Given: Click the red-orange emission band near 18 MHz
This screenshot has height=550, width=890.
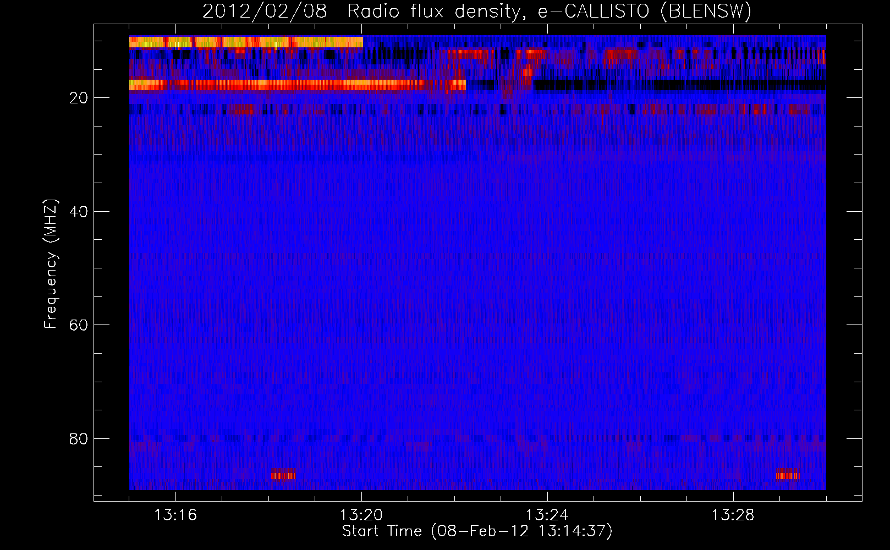Looking at the screenshot, I should click(x=298, y=85).
